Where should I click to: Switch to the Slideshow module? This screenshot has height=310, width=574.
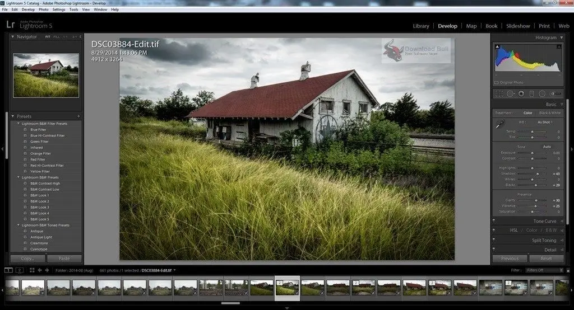point(518,26)
